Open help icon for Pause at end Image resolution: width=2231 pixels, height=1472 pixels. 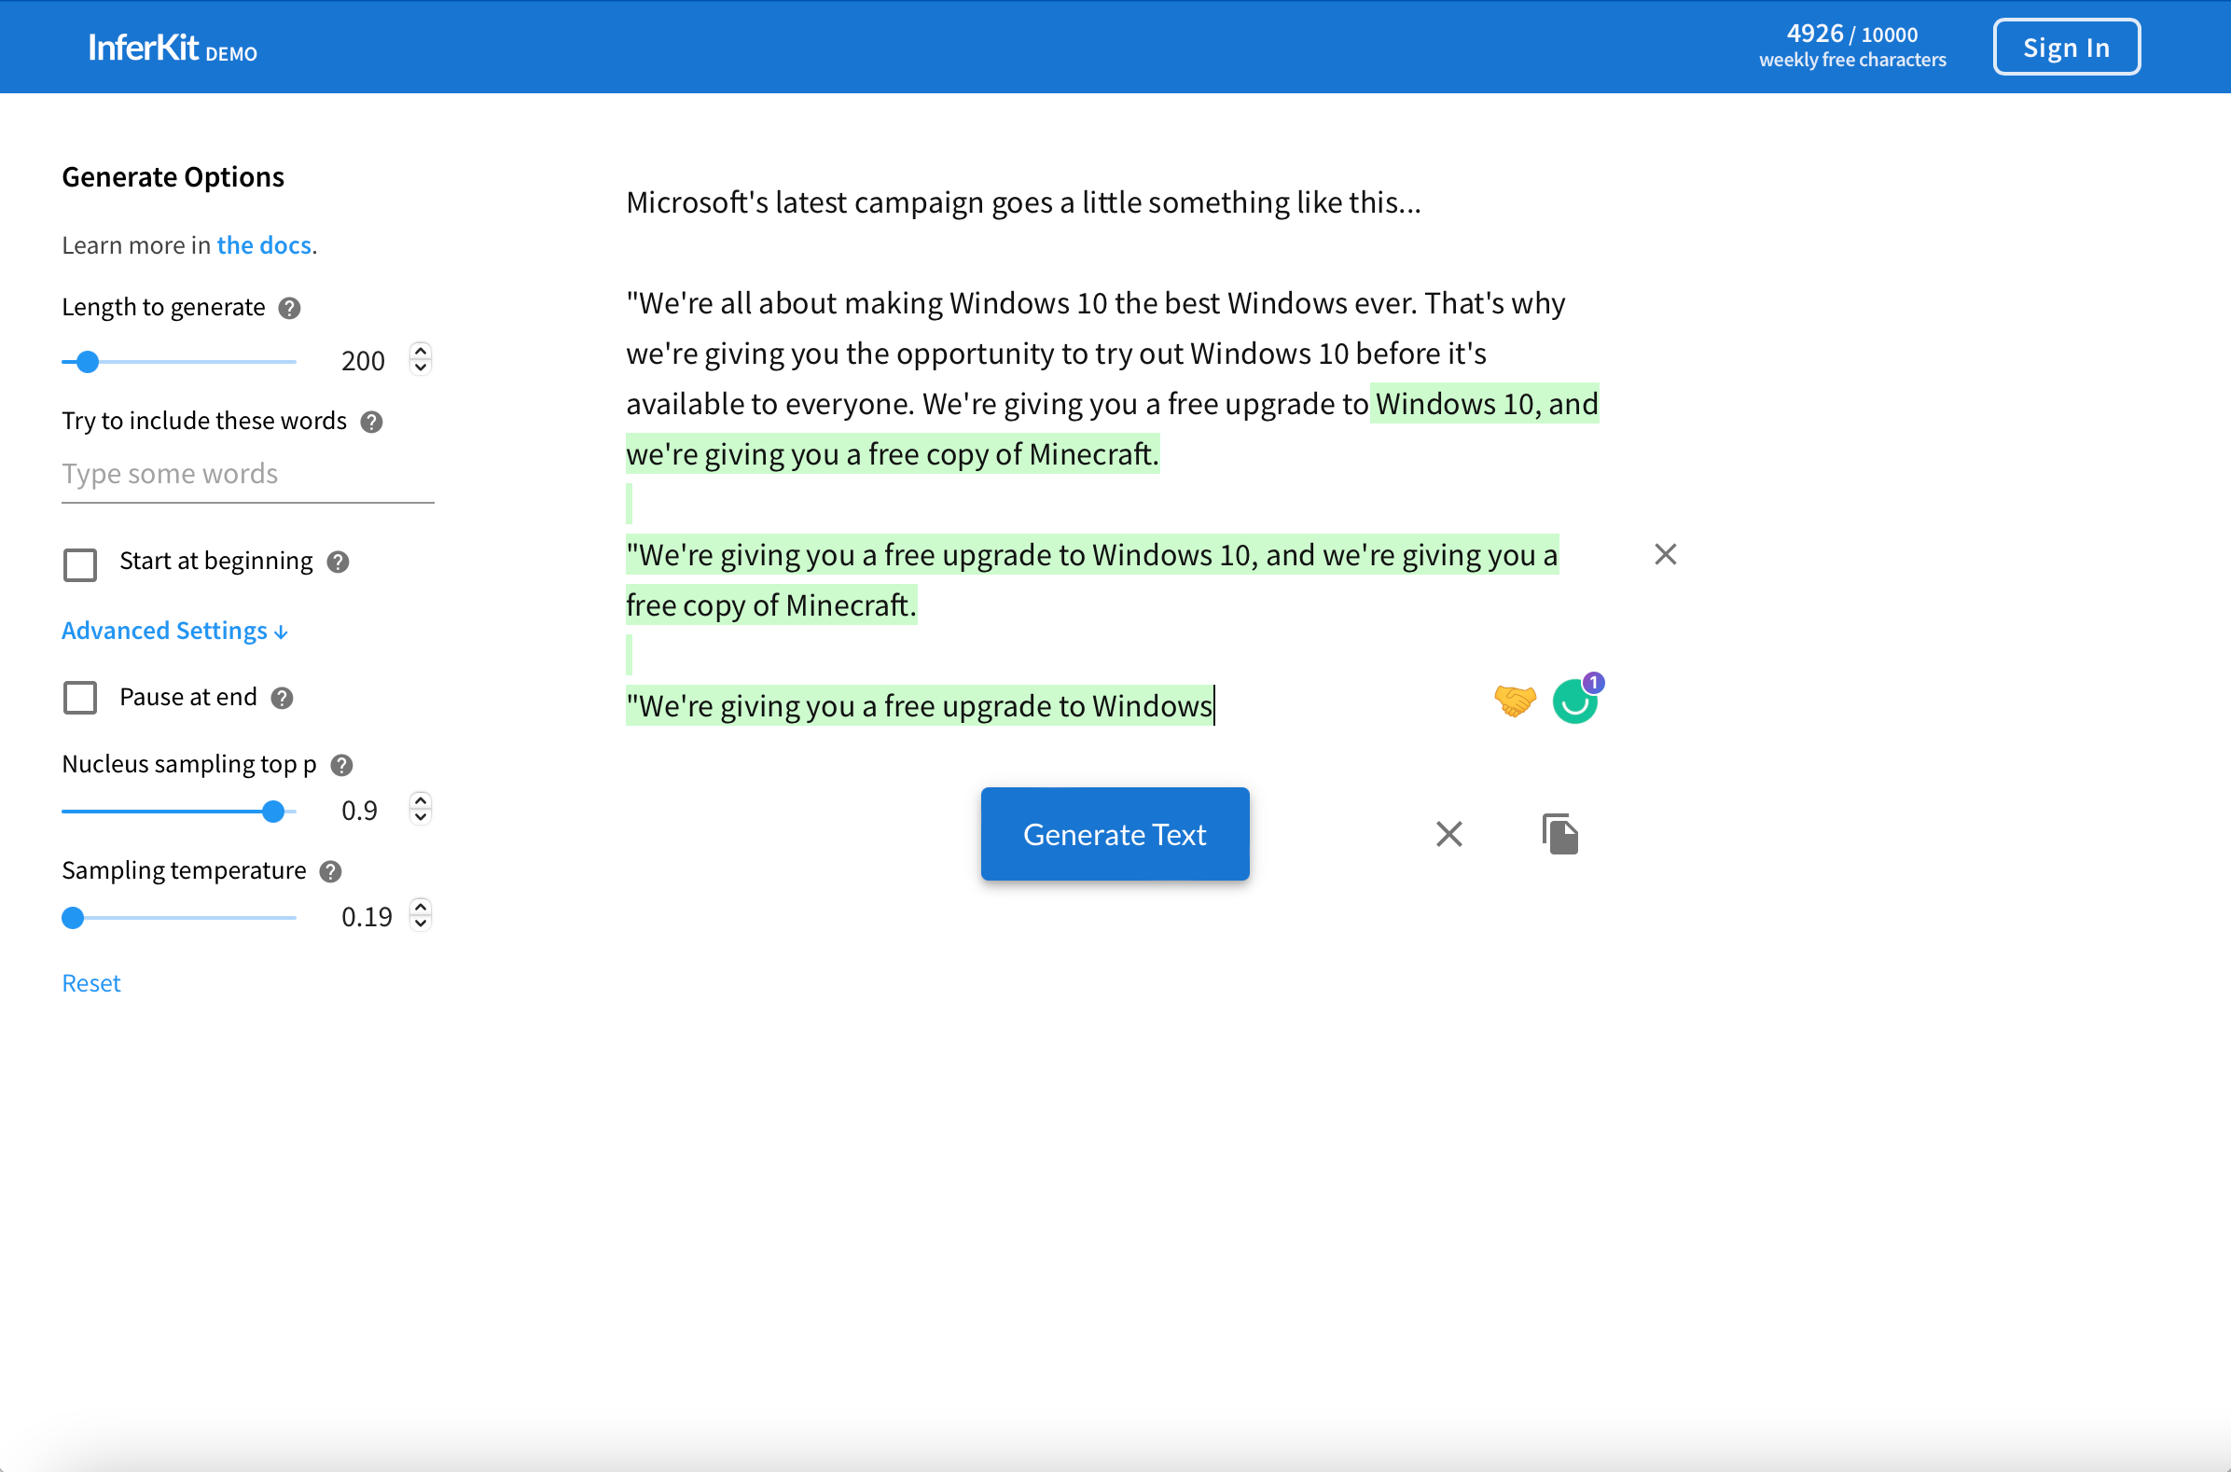[282, 698]
